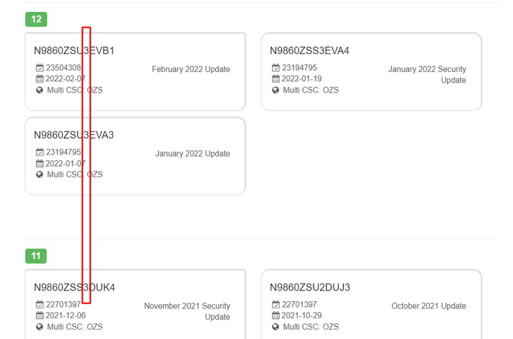The image size is (513, 339).
Task: Click the November 2021 Security Update text
Action: coord(187,311)
